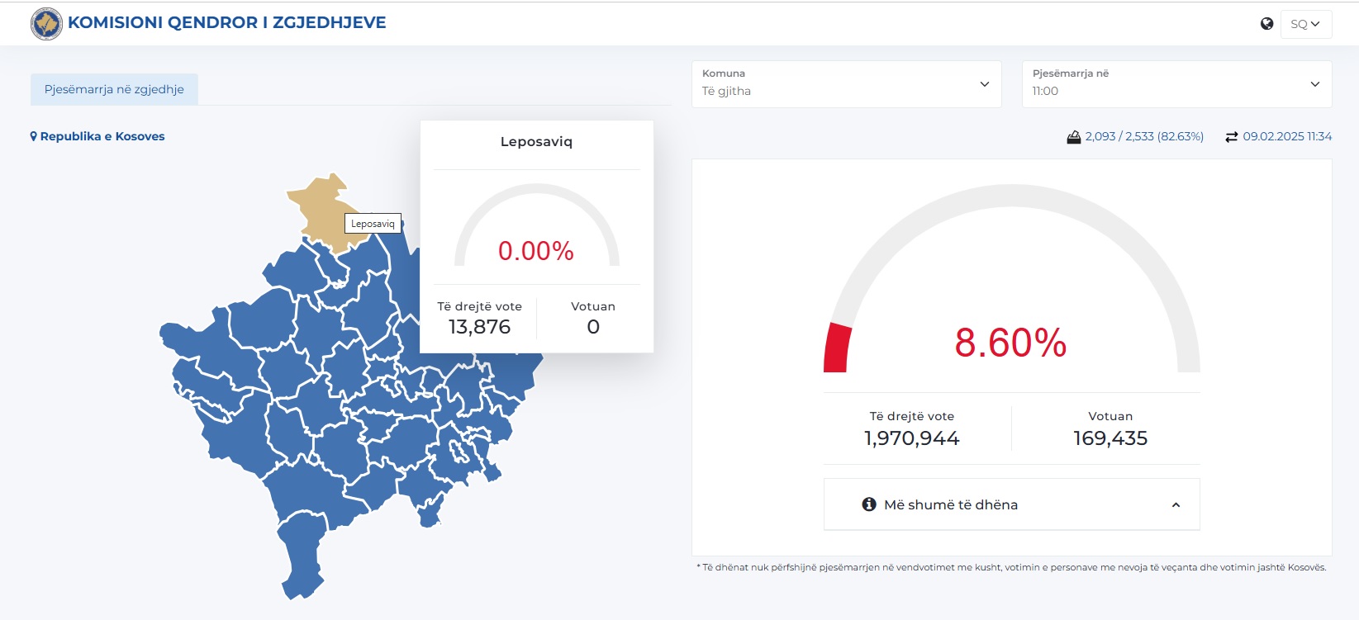Open the SQ language dropdown
Image resolution: width=1359 pixels, height=620 pixels.
pos(1305,24)
